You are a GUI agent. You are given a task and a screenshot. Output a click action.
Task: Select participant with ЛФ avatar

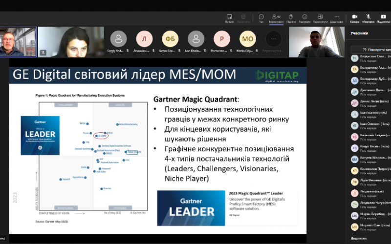tap(370, 182)
